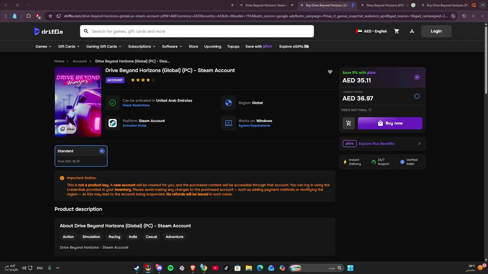Image resolution: width=488 pixels, height=274 pixels.
Task: Click the microphone icon in system tray
Action: (x=50, y=268)
